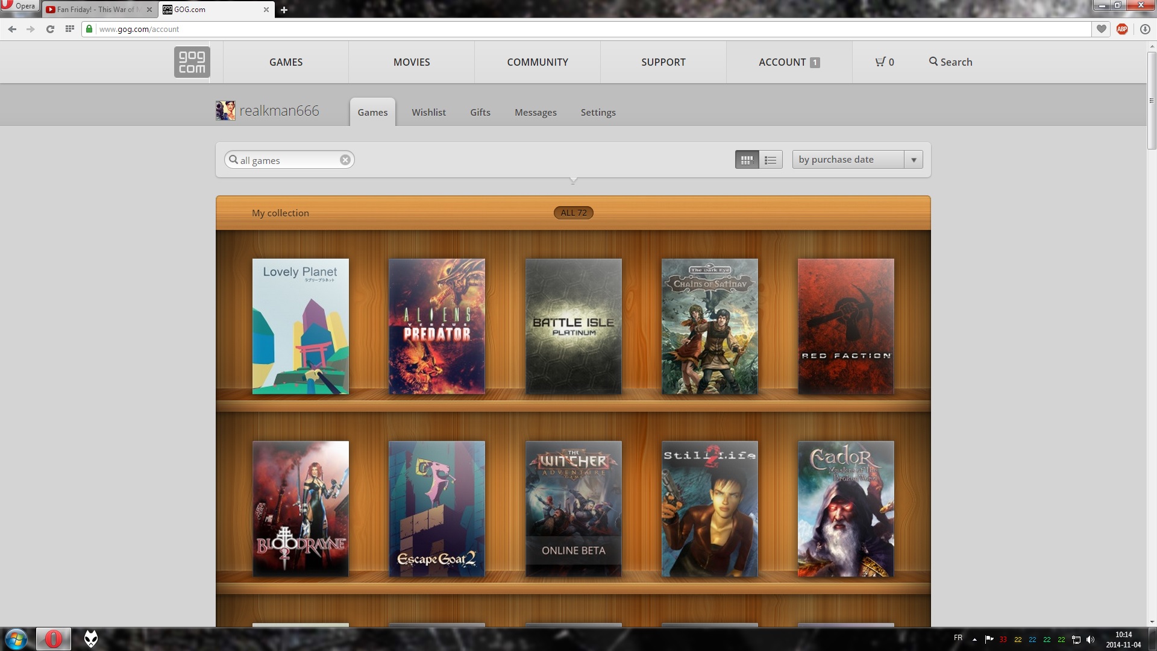The image size is (1157, 651).
Task: Show hidden system tray icons arrow
Action: (974, 640)
